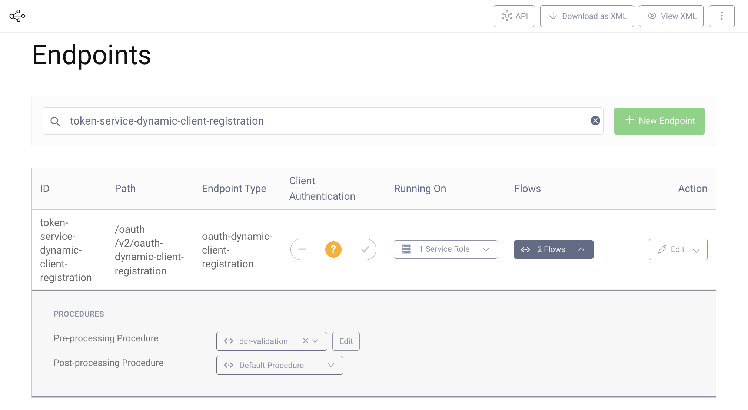Click the View XML eye icon
Screen dimensions: 748x410
coord(652,16)
